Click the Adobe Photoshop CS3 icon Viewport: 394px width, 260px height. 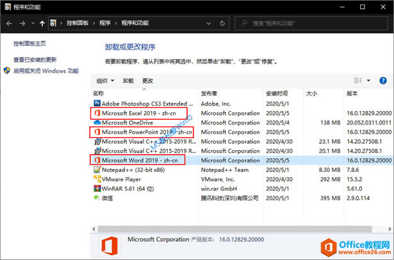(x=97, y=103)
